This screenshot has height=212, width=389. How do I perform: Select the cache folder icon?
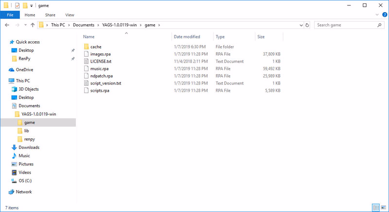[x=87, y=47]
